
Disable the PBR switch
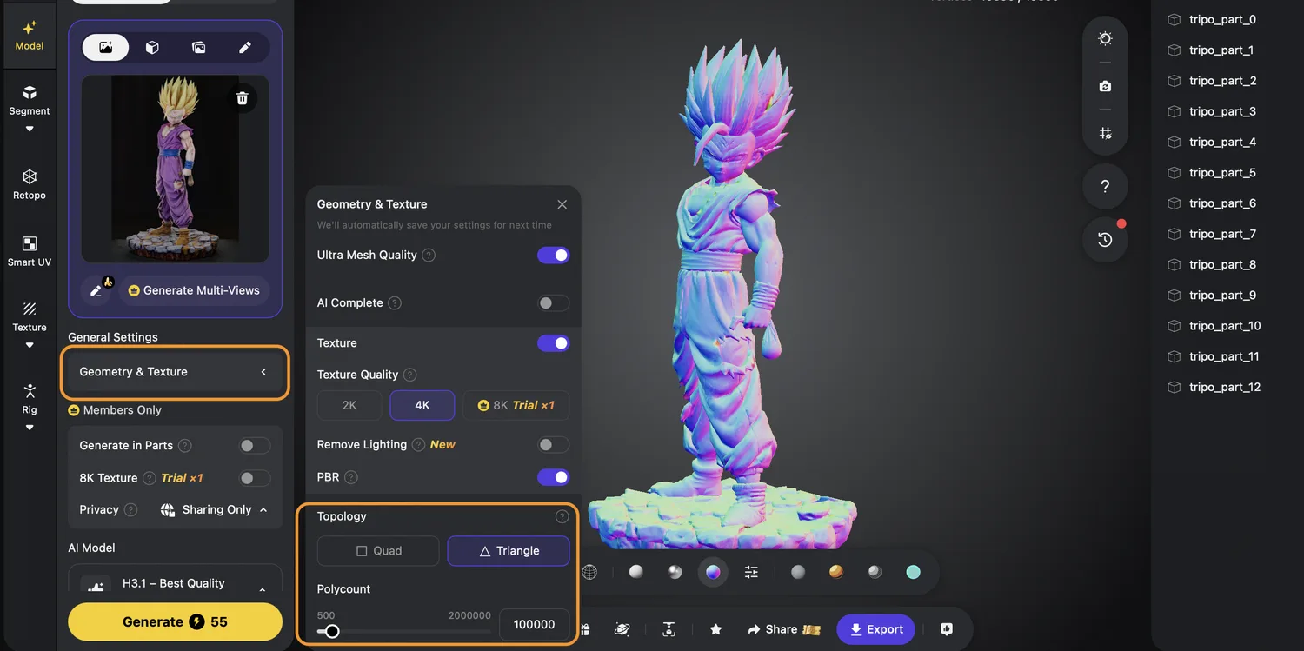(554, 477)
